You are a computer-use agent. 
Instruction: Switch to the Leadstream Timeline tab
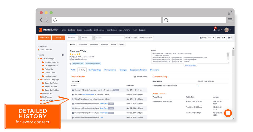tap(138, 70)
